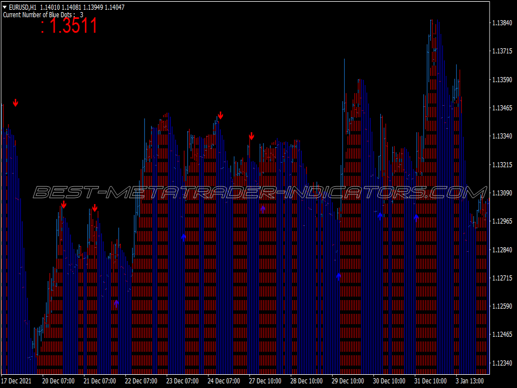
Task: Click price level 1.12840 on the axis
Action: click(x=503, y=250)
